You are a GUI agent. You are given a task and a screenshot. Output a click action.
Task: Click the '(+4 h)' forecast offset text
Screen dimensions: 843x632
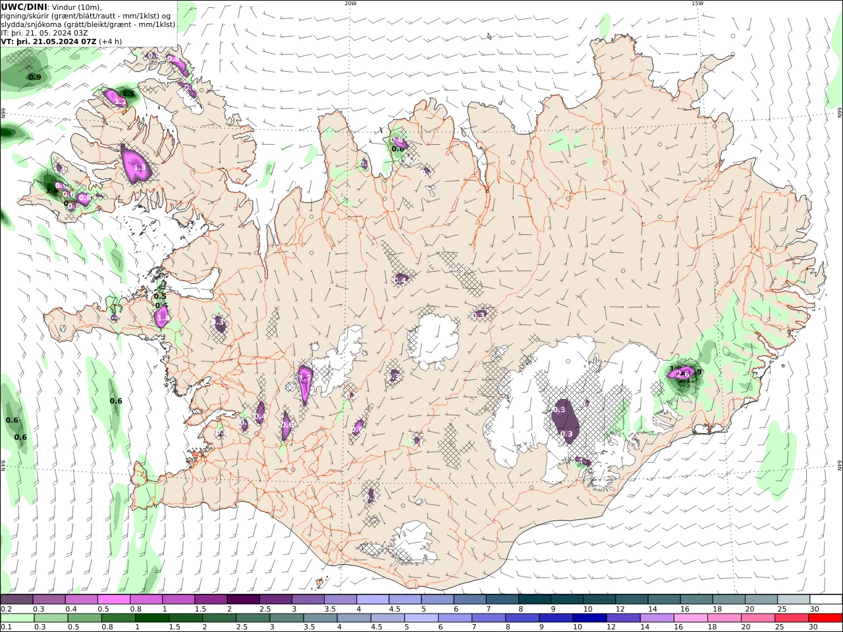click(110, 41)
